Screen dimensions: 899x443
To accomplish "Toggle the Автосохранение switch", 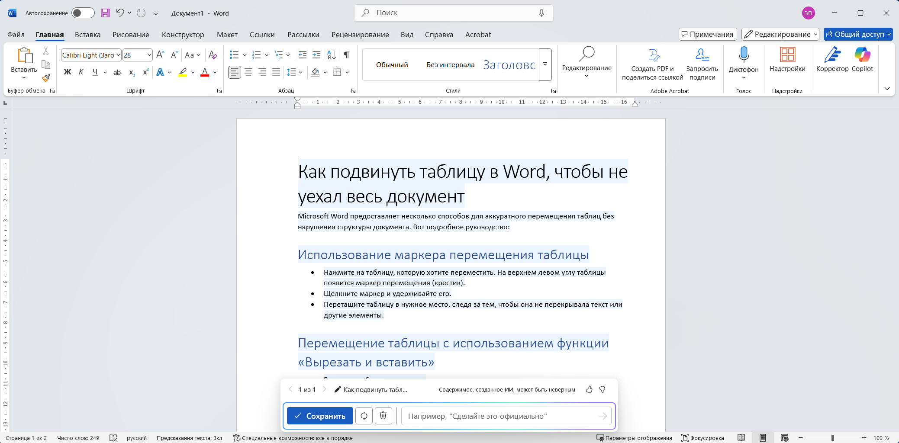I will [x=83, y=13].
